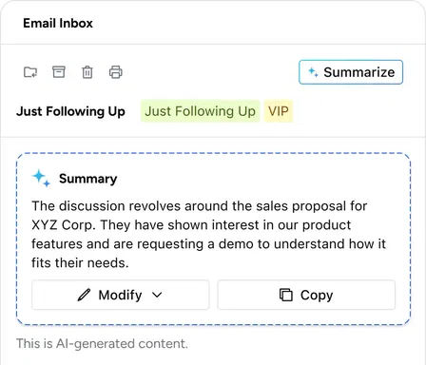Open the Modify options menu
426x365 pixels.
coord(120,295)
